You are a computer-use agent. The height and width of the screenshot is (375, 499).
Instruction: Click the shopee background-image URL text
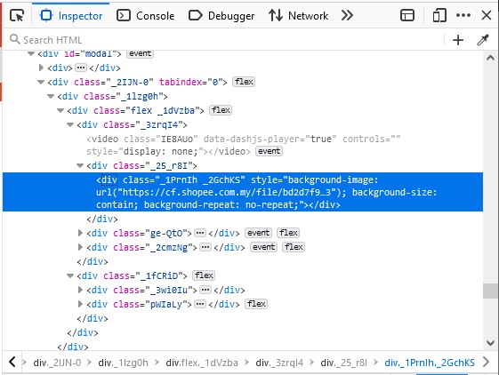tap(229, 193)
